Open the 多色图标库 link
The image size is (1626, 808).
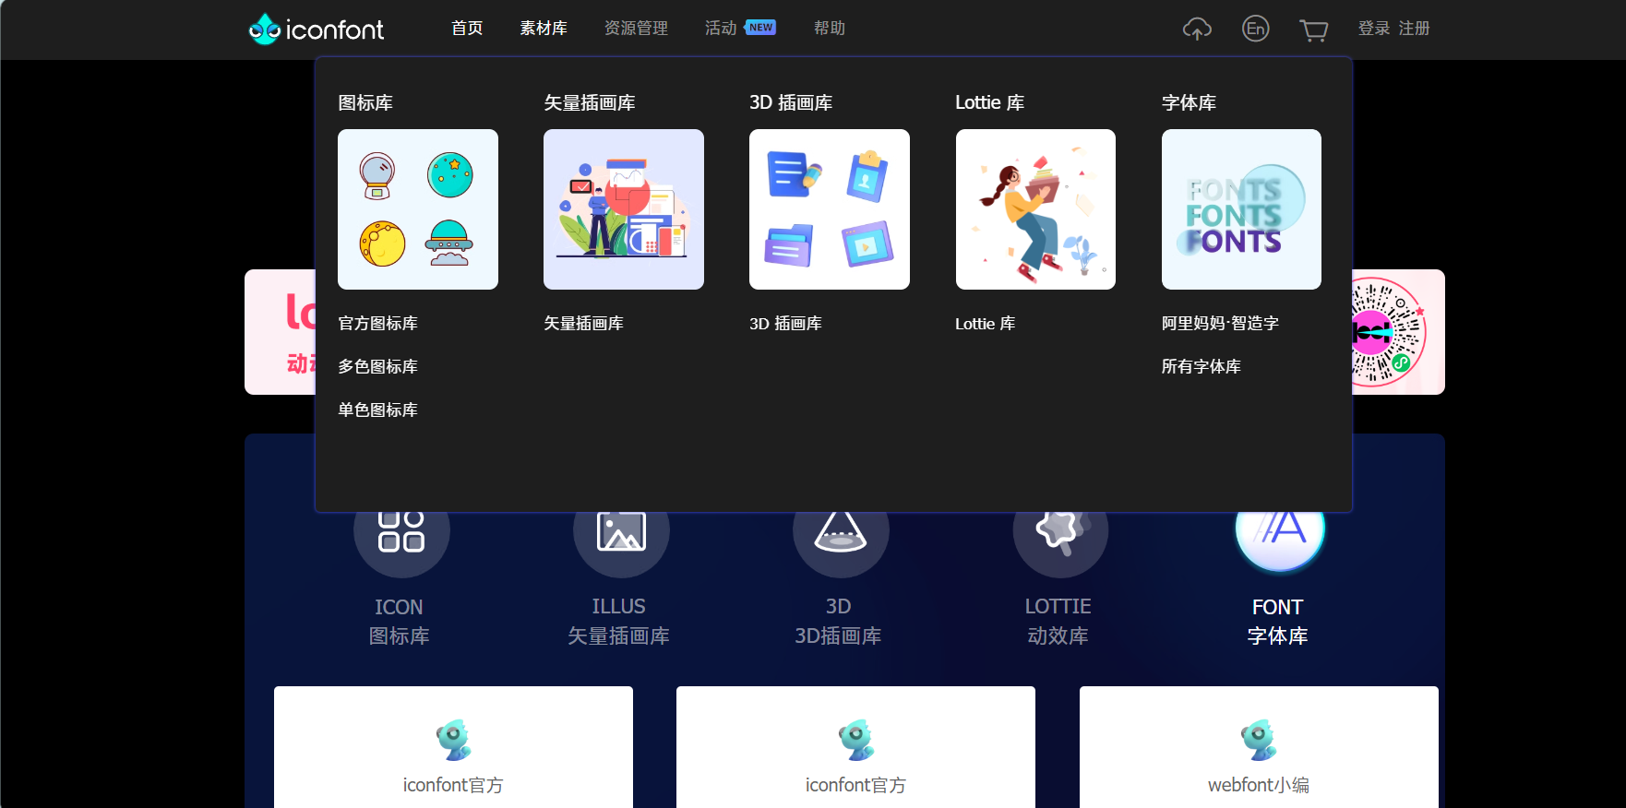(377, 367)
